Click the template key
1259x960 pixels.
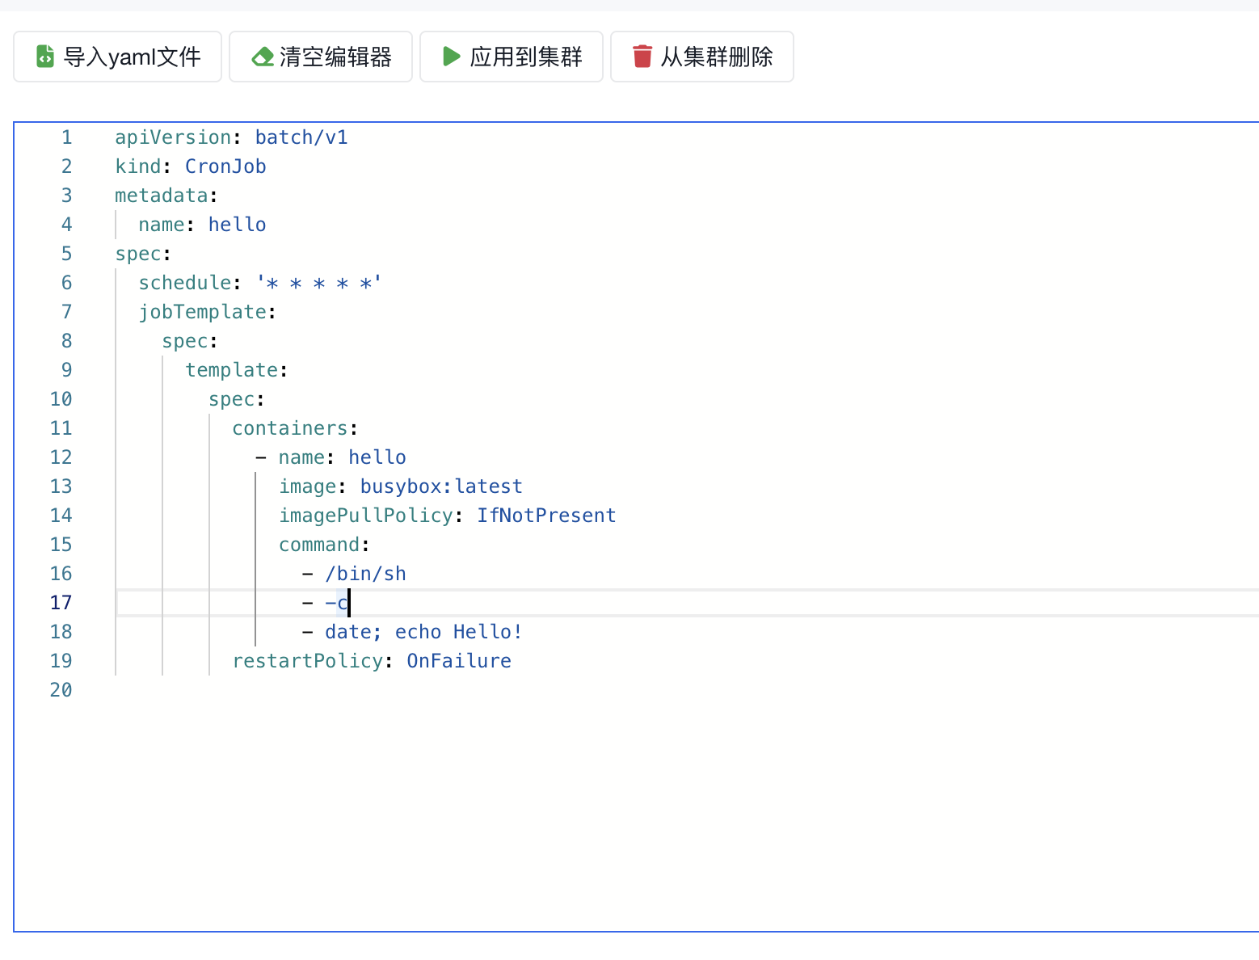(x=232, y=370)
